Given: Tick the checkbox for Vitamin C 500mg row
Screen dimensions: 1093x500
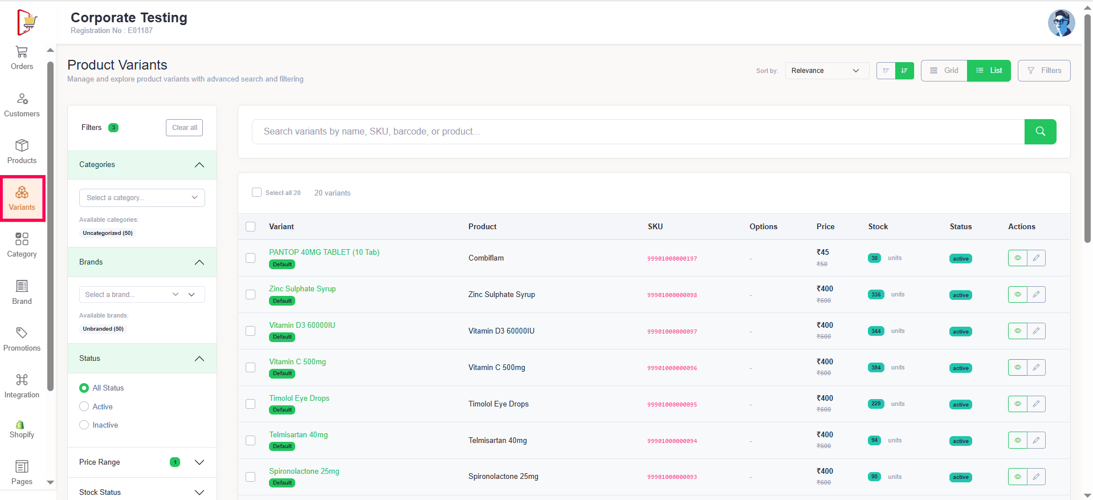Looking at the screenshot, I should [x=250, y=368].
